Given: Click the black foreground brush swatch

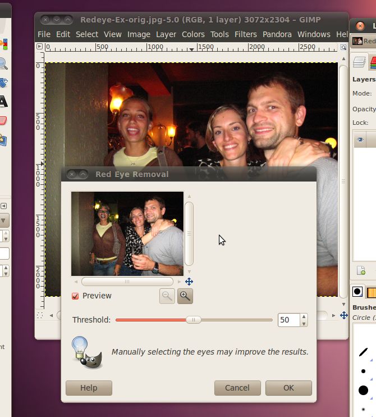Looking at the screenshot, I should 357,292.
